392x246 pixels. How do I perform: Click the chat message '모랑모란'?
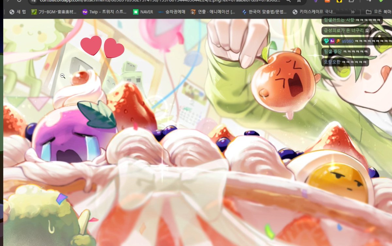pos(345,62)
